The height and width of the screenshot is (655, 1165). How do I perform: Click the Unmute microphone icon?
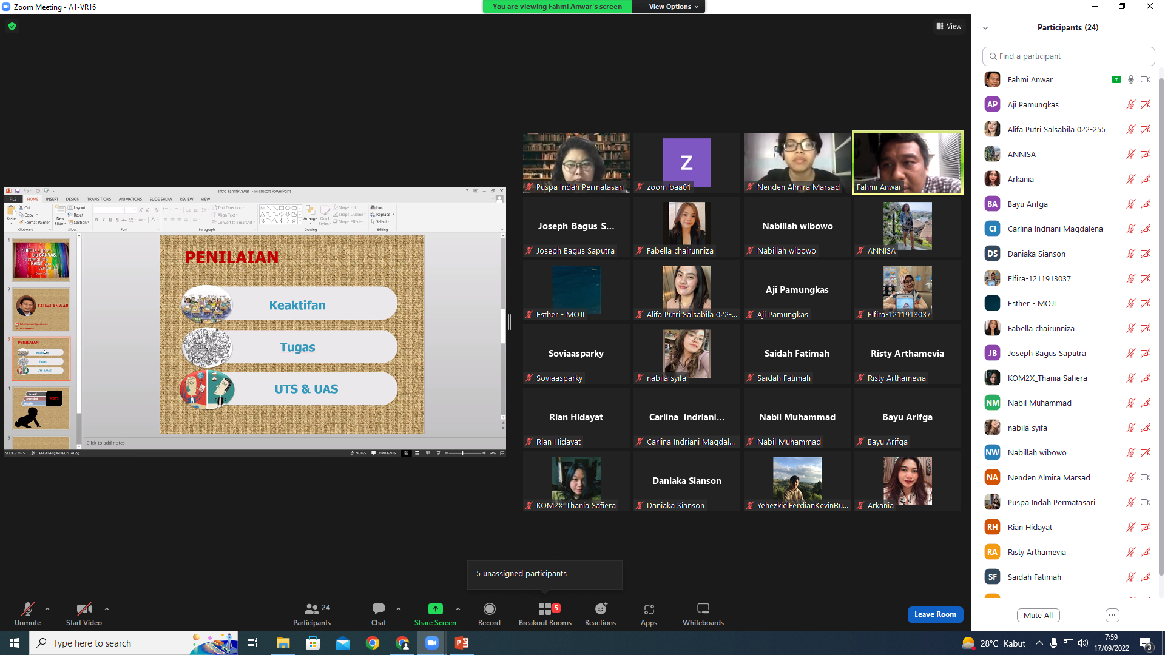tap(27, 609)
